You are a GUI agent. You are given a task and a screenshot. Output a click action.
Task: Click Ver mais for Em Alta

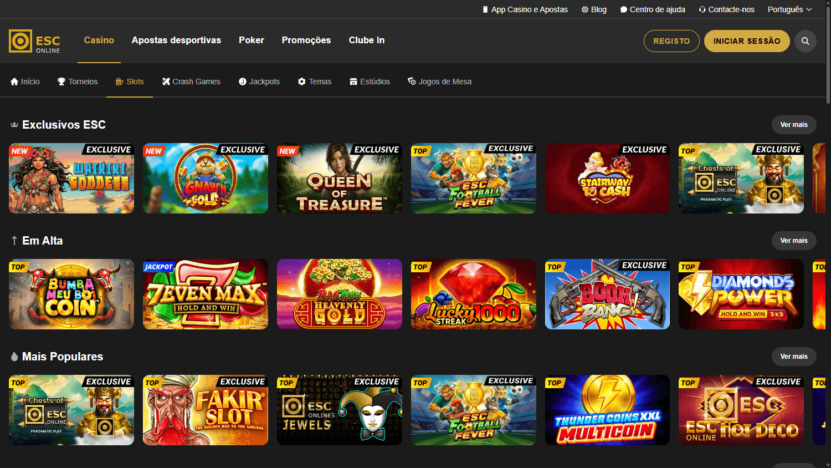coord(794,241)
